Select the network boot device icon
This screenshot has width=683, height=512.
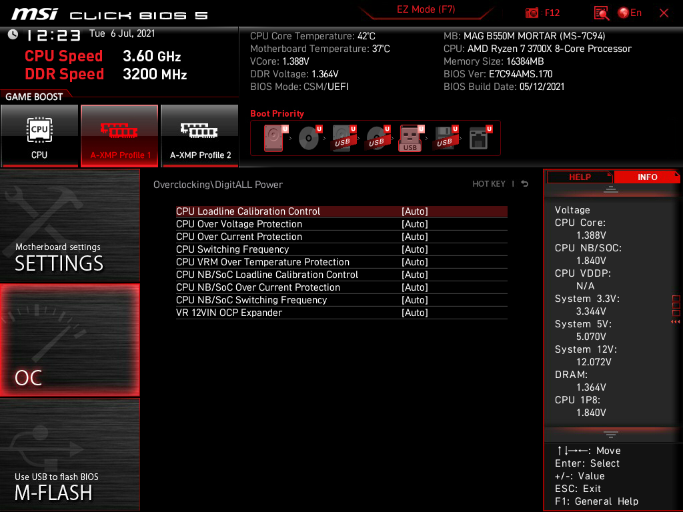[480, 138]
